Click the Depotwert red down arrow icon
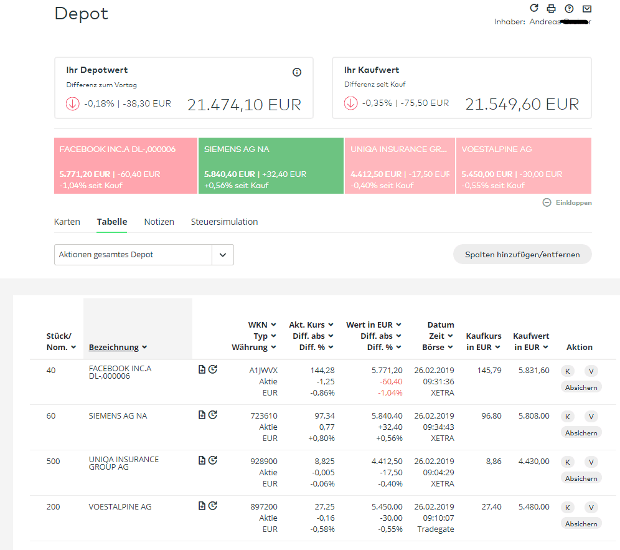Viewport: 620px width, 550px height. point(72,103)
